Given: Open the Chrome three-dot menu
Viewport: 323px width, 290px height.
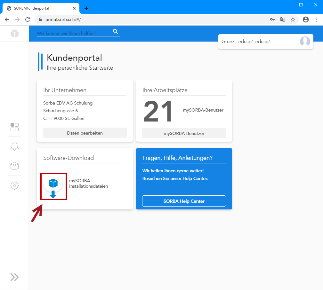Looking at the screenshot, I should pos(316,20).
